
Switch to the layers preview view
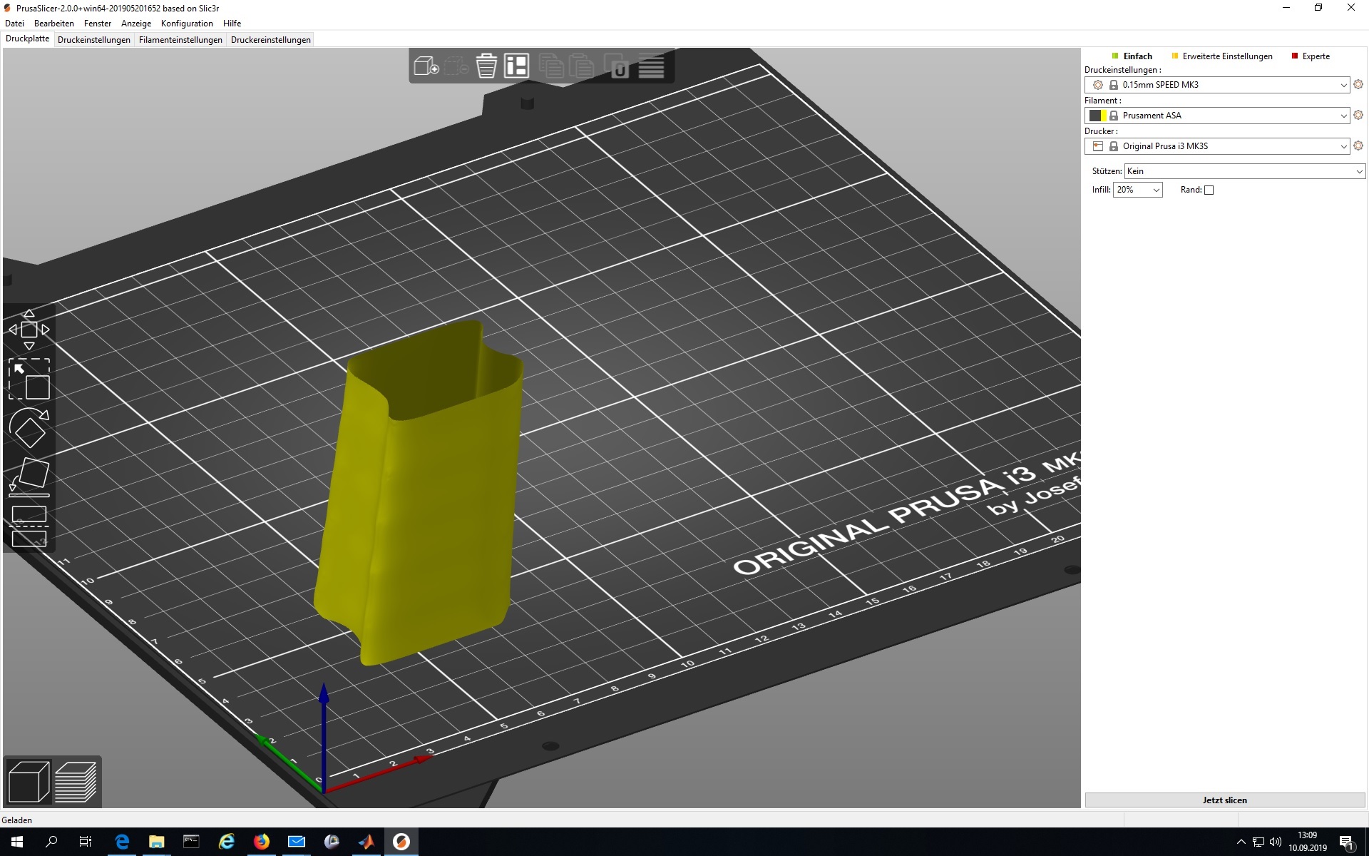pyautogui.click(x=76, y=782)
